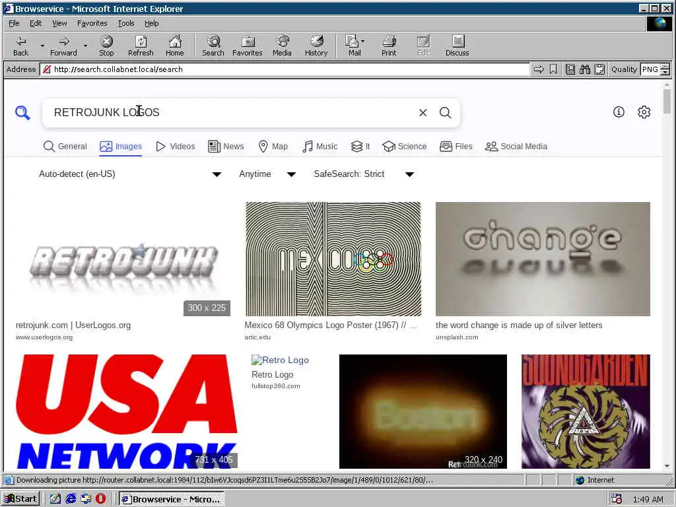Open the info icon at top right
The height and width of the screenshot is (507, 676).
coord(619,112)
